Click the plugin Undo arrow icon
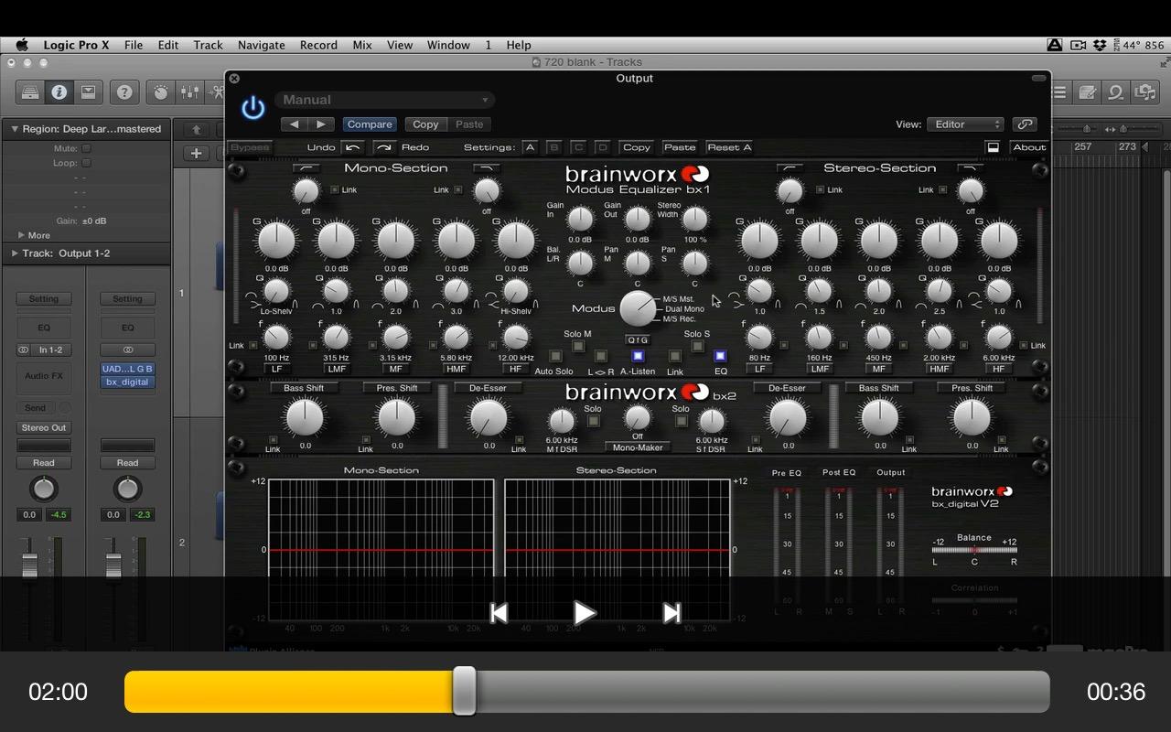The height and width of the screenshot is (732, 1171). click(352, 147)
